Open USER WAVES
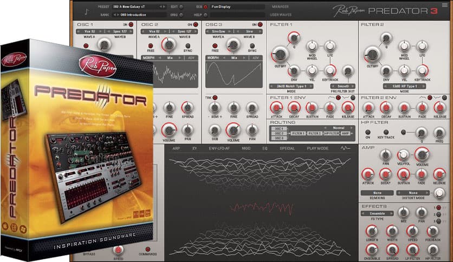453x262 pixels. [281, 15]
